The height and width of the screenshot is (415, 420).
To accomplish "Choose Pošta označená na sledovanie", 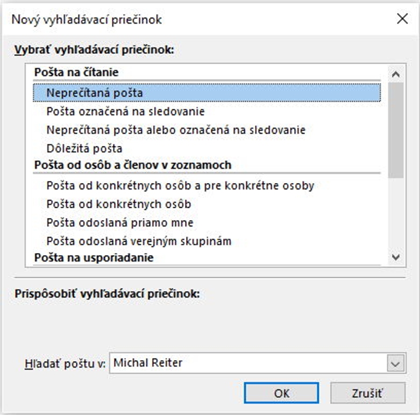I will tap(125, 111).
